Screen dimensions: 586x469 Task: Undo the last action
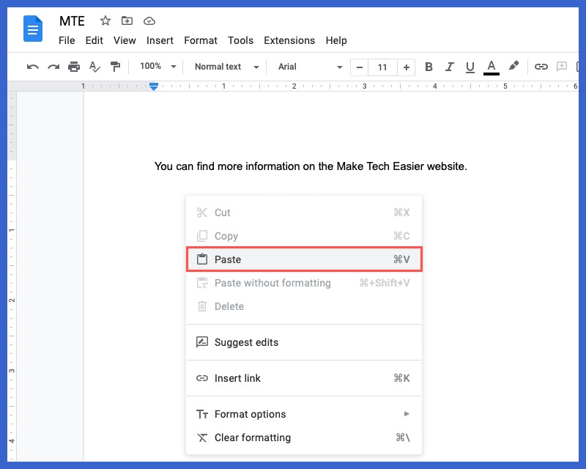coord(31,67)
